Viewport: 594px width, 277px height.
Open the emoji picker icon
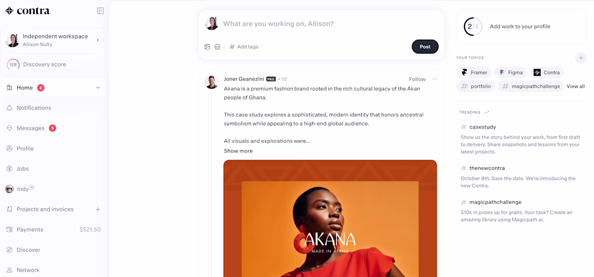[218, 47]
